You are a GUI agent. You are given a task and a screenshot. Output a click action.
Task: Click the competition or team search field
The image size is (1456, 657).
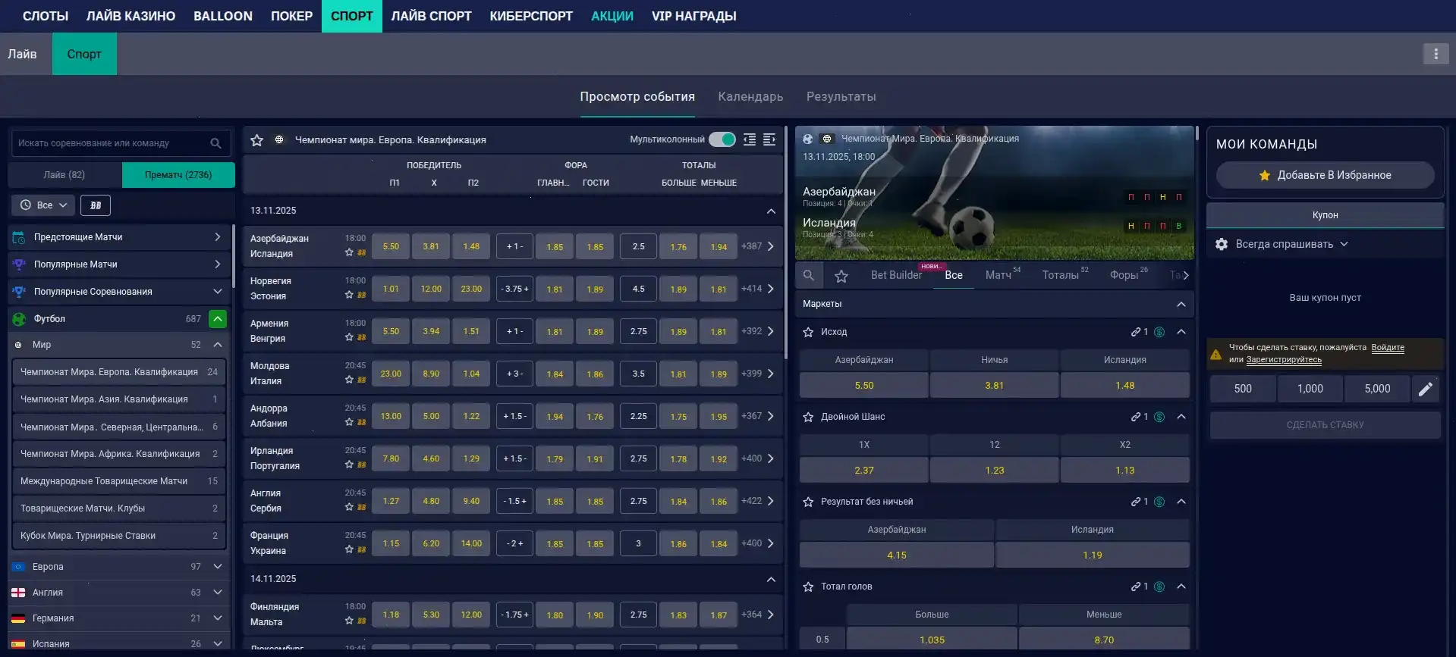point(110,143)
